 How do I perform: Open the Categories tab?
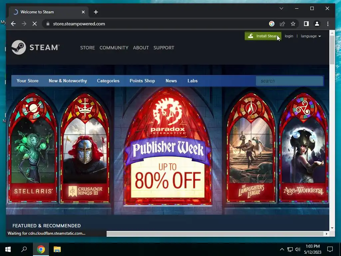point(108,81)
